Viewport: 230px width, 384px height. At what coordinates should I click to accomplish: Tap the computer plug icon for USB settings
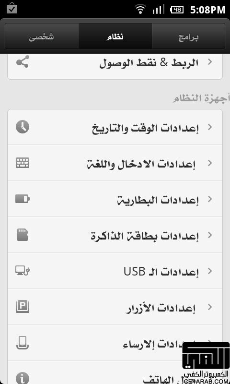click(23, 271)
